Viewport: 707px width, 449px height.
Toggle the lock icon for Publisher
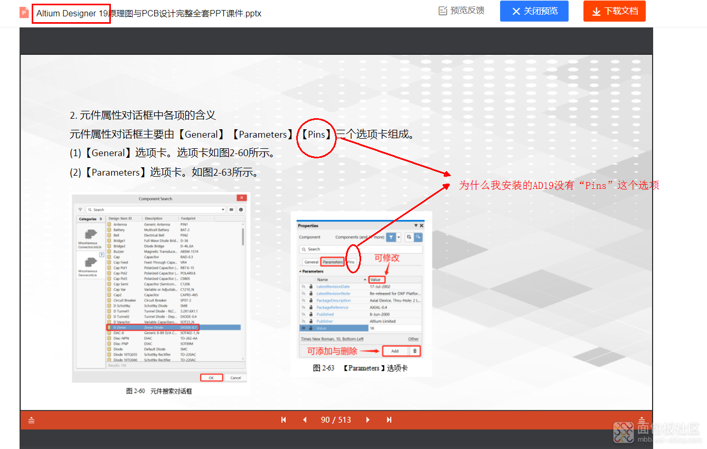(311, 321)
